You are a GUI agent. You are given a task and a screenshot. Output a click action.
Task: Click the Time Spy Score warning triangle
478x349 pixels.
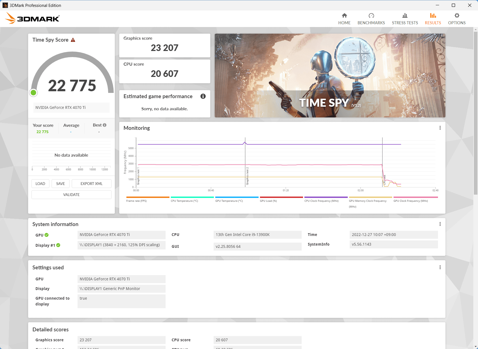coord(73,40)
